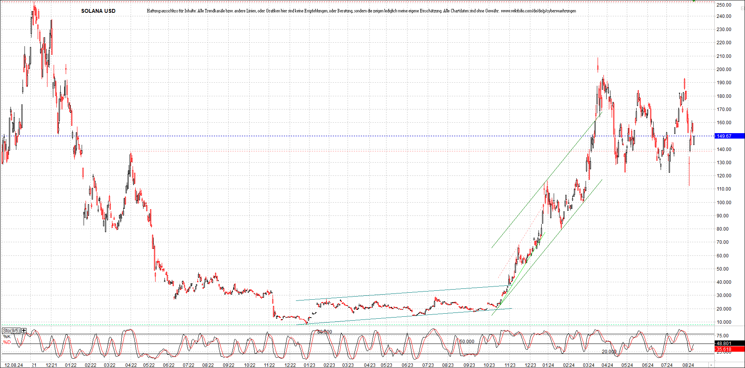Select the red %D legend label
This screenshot has height=368, width=745.
click(7, 342)
